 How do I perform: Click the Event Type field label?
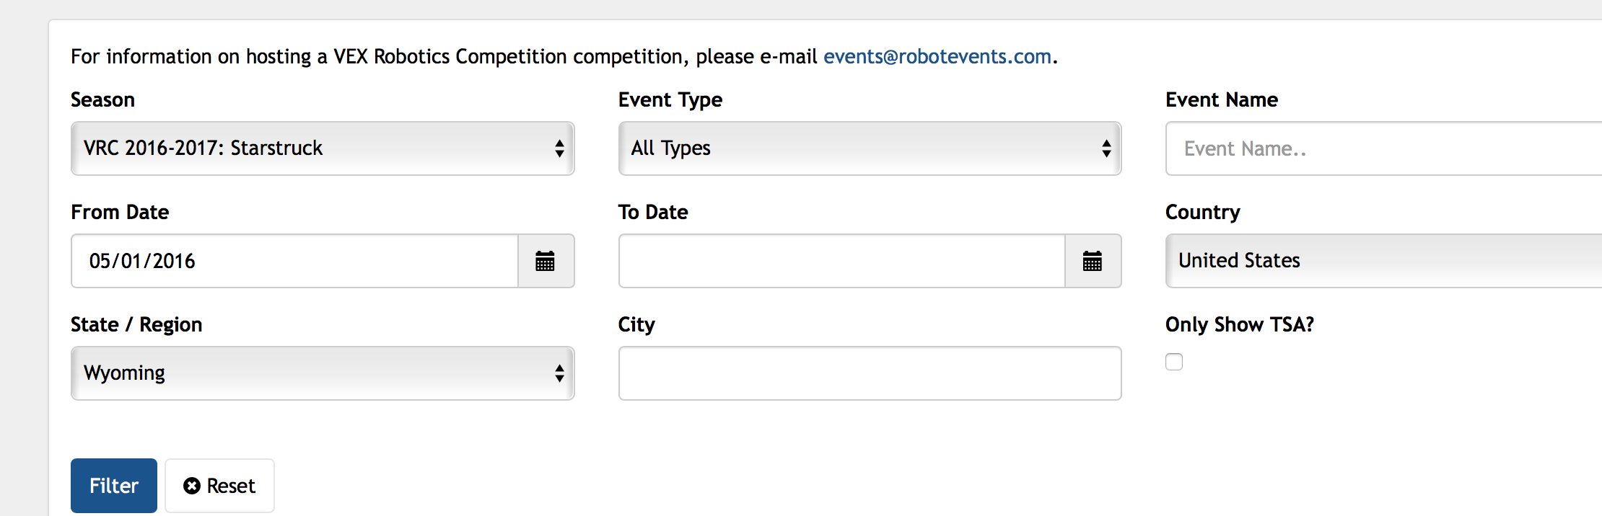pyautogui.click(x=670, y=99)
